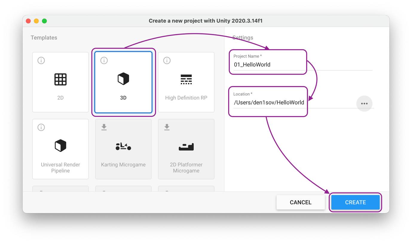Click the CREATE button

click(x=355, y=202)
